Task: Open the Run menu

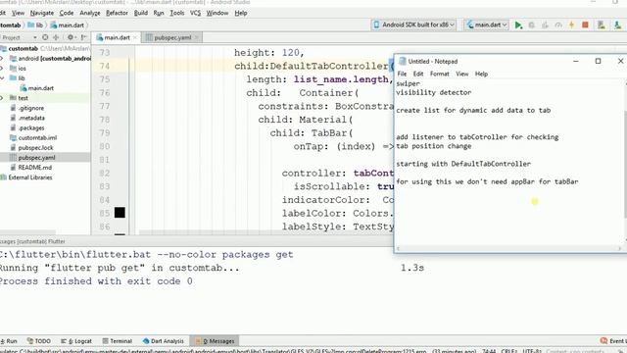Action: point(159,13)
